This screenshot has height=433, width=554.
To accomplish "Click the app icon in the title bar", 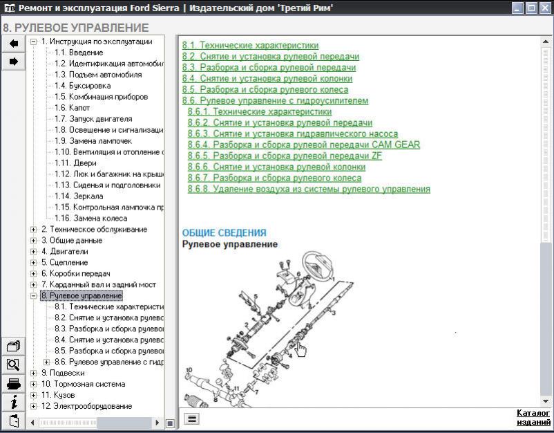I will [x=10, y=8].
